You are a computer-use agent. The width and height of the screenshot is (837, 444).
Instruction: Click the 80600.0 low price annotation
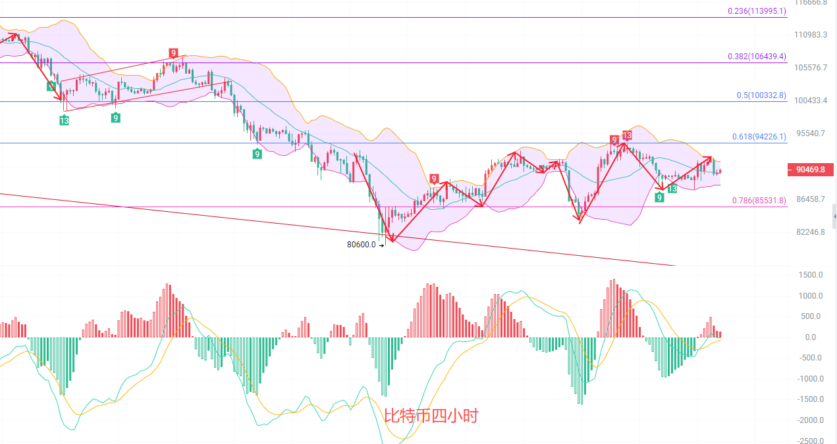pos(361,245)
